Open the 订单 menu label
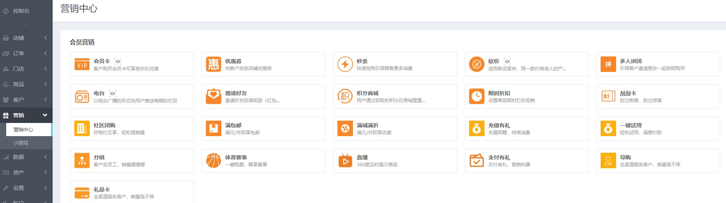Image resolution: width=726 pixels, height=203 pixels. coord(19,53)
